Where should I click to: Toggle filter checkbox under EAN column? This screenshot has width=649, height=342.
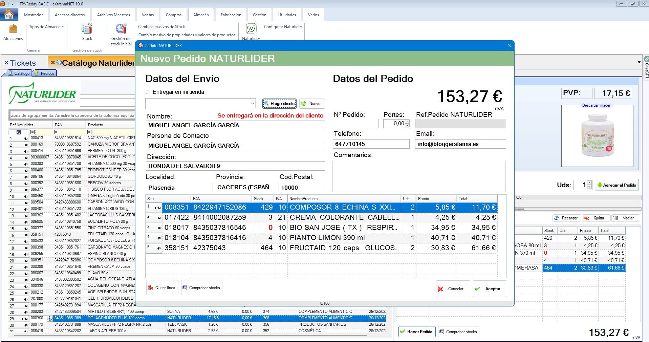click(x=56, y=132)
